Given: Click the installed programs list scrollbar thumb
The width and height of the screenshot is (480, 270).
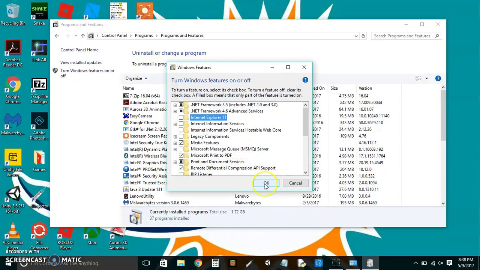Looking at the screenshot, I should click(443, 115).
